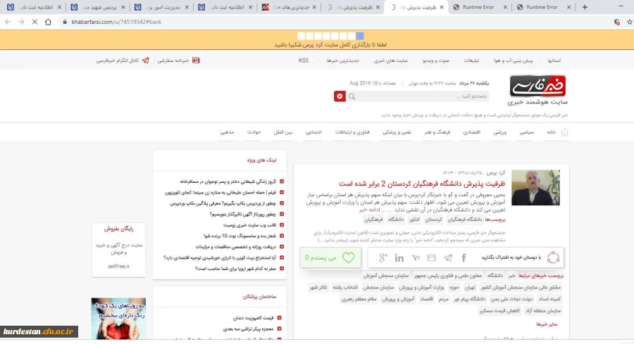Click related tag انتخاب رشته

coord(345,287)
